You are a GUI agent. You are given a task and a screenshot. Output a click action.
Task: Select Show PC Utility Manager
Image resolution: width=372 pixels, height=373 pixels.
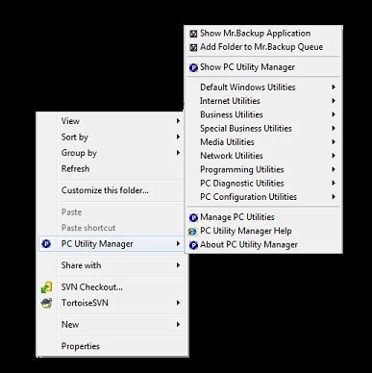pos(263,67)
